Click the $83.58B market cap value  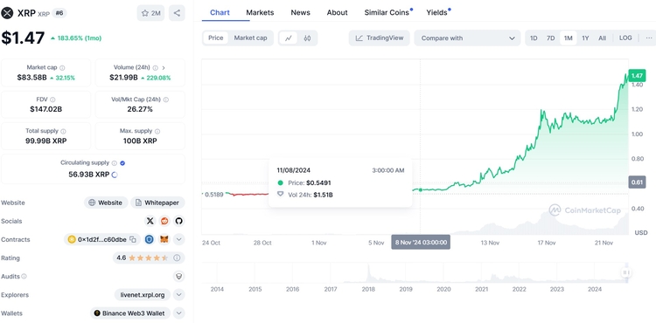coord(31,77)
